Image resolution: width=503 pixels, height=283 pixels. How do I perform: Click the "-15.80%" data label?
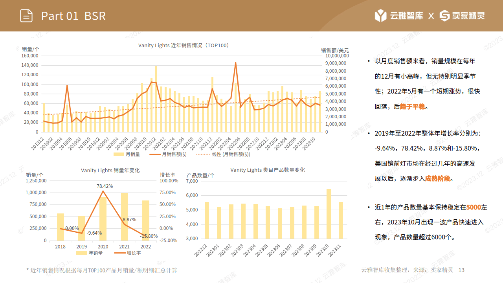pyautogui.click(x=149, y=236)
